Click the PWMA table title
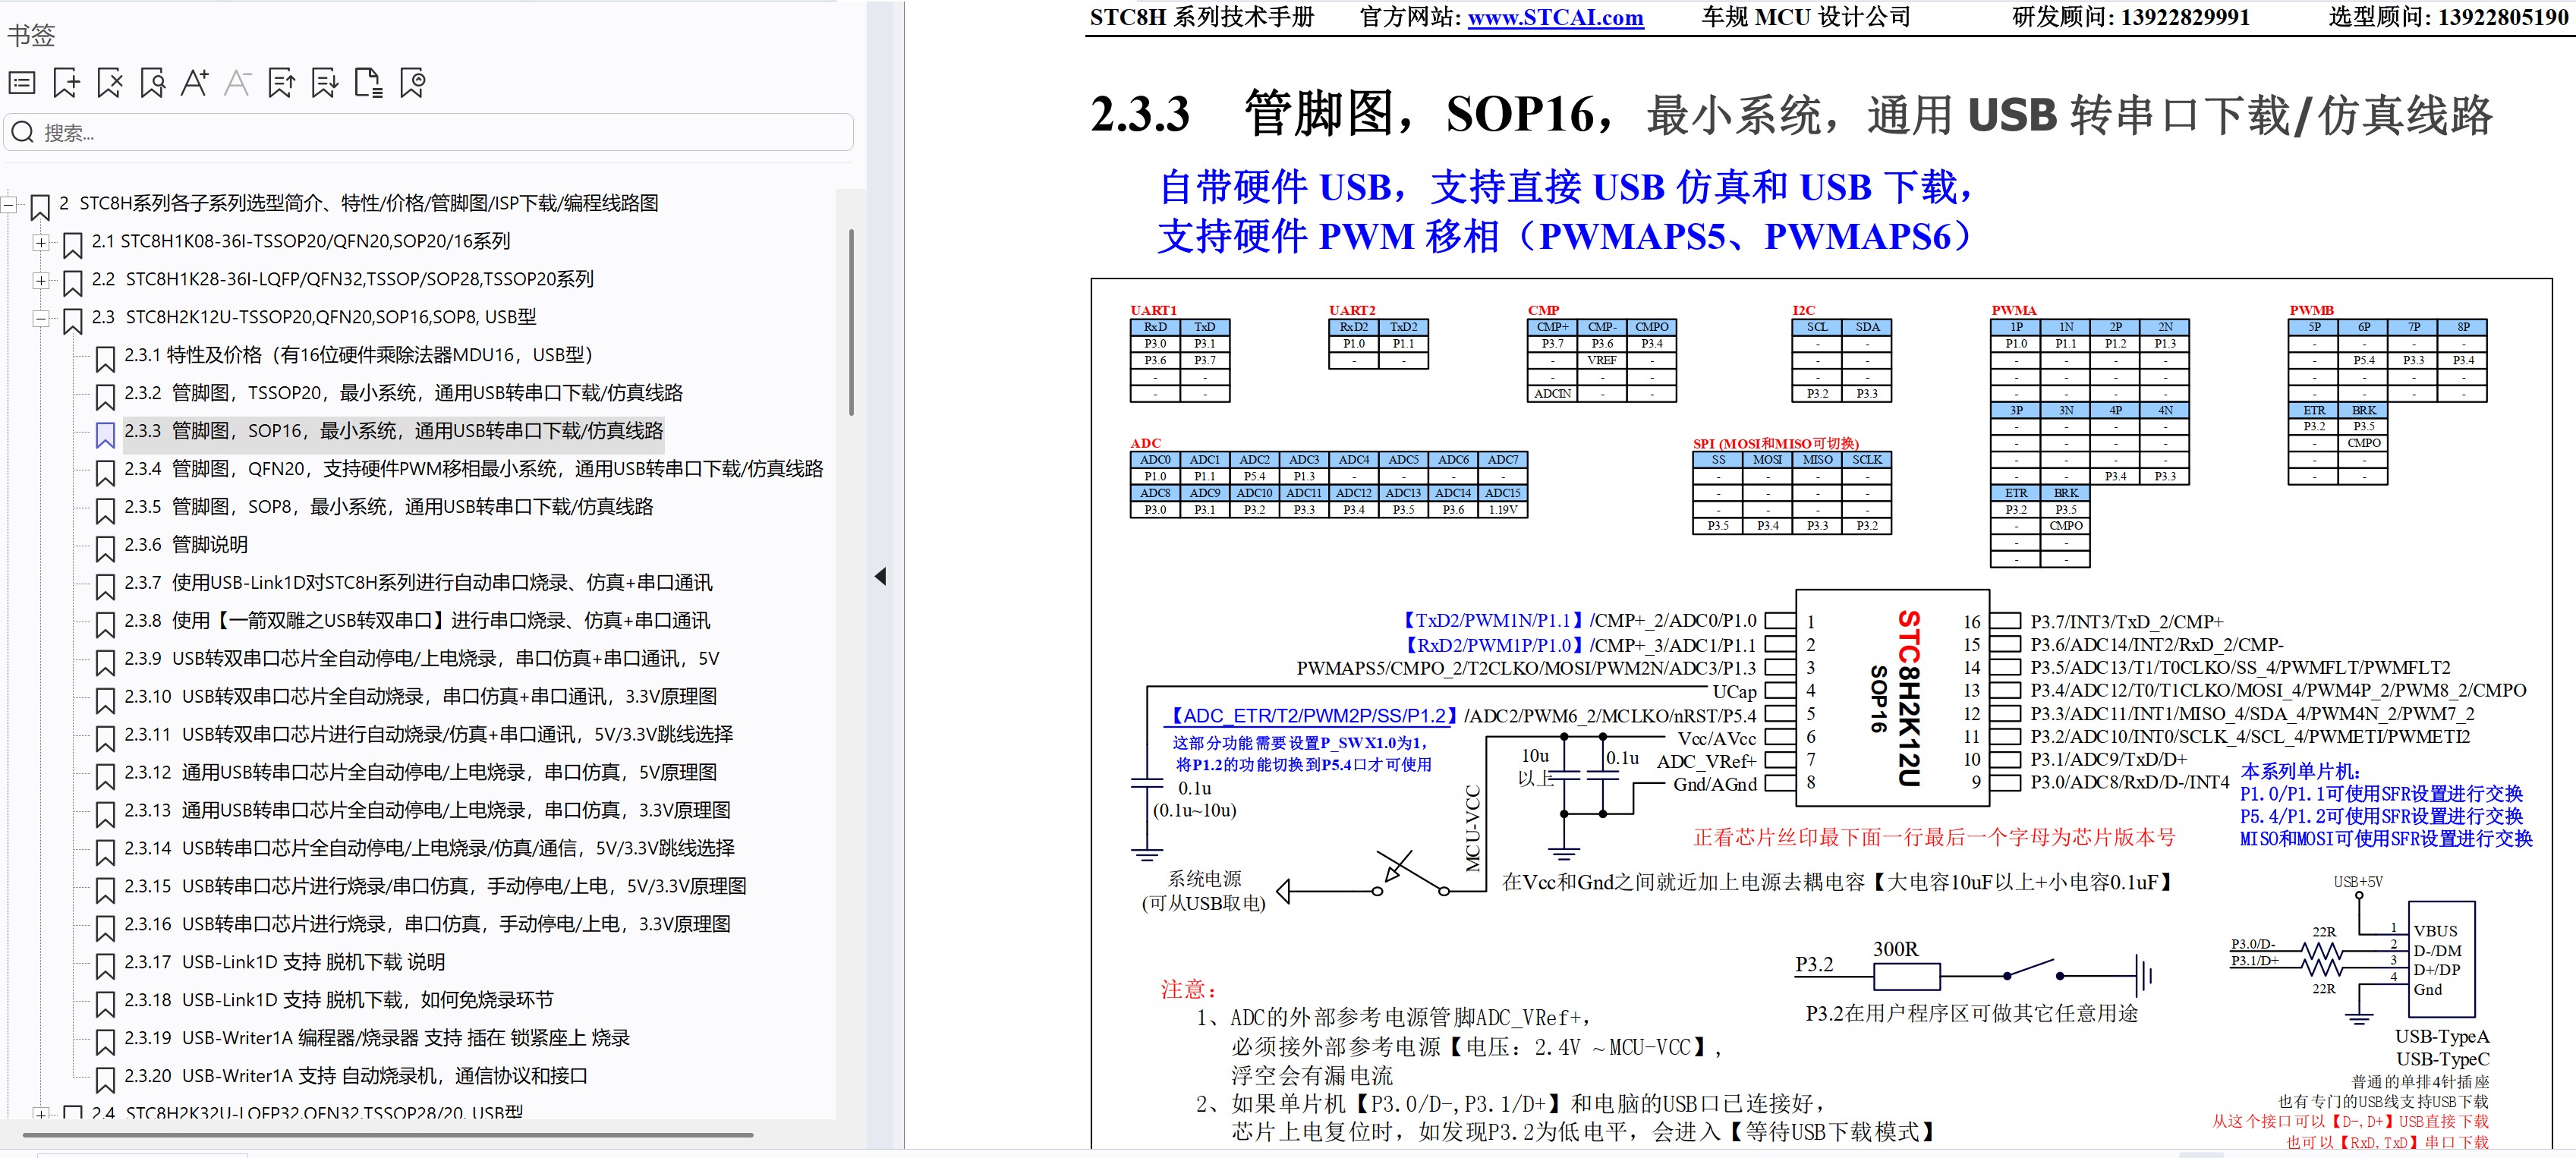The image size is (2576, 1158). pos(2014,311)
